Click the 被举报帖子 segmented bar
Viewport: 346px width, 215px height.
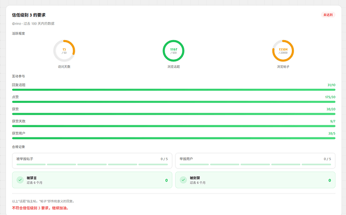[x=92, y=164]
